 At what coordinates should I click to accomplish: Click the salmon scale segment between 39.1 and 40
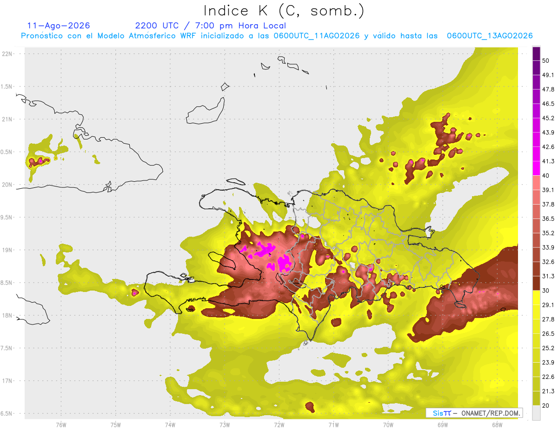click(x=536, y=183)
